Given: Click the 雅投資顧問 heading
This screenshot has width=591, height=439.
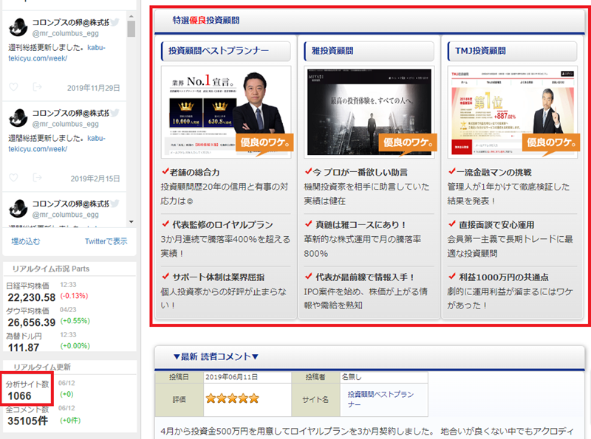Looking at the screenshot, I should pos(332,51).
